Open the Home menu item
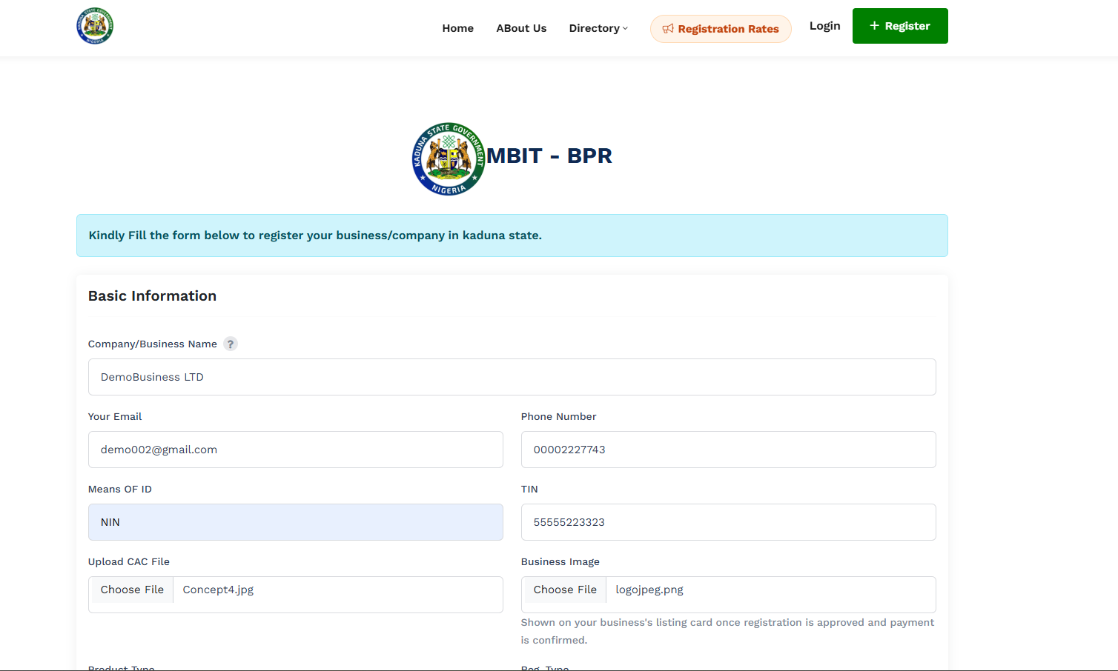 pos(457,28)
